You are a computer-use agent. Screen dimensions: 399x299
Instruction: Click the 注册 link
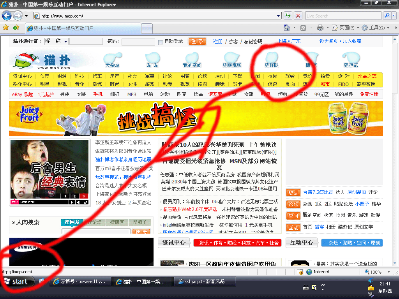[x=218, y=41]
